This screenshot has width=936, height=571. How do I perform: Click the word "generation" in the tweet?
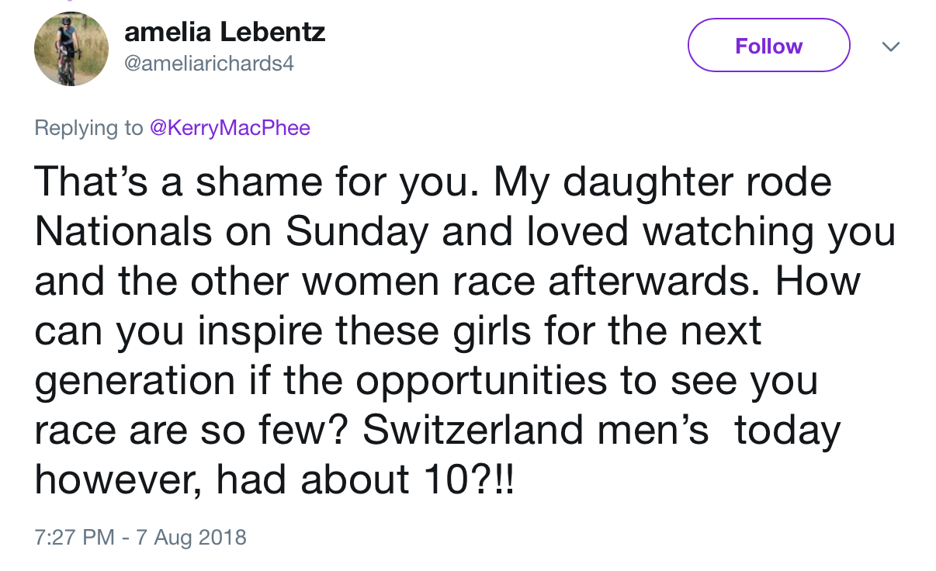coord(135,381)
